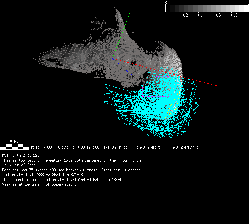Viewport: 249px width, 224px height.
Task: Click the end of the blue axis line
Action: pyautogui.click(x=131, y=74)
